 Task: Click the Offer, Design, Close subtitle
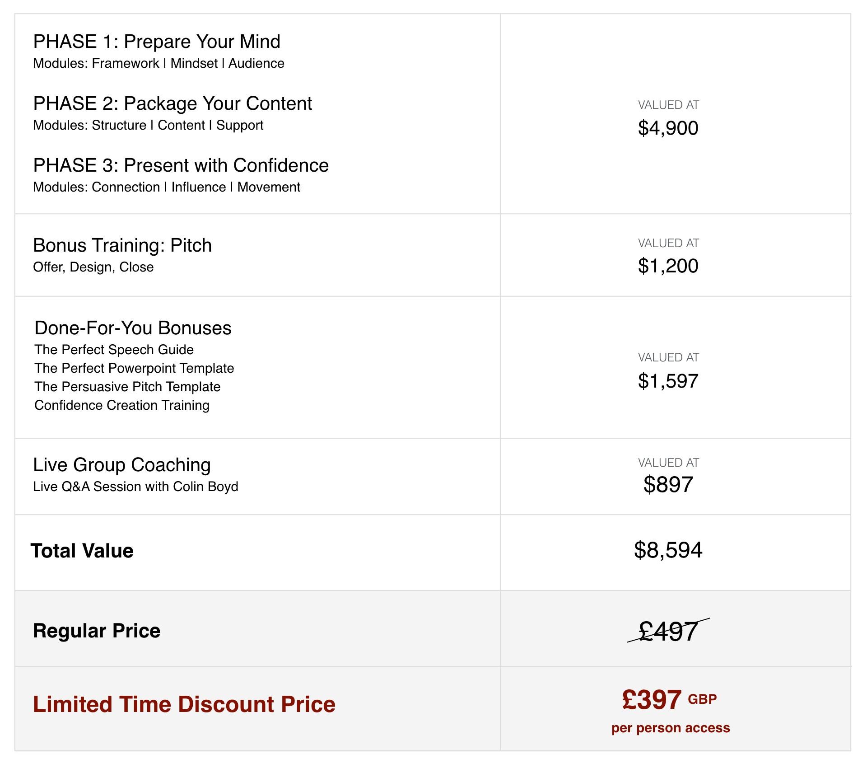click(93, 267)
